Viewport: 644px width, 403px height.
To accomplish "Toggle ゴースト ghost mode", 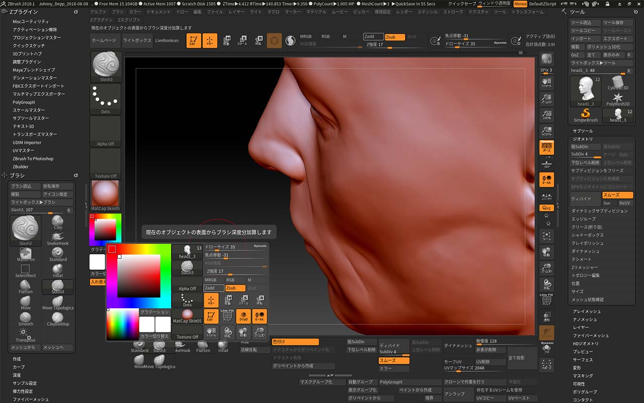I will pyautogui.click(x=546, y=333).
